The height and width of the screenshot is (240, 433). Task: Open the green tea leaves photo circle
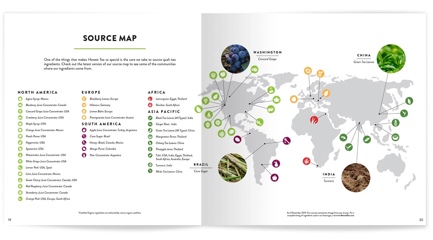point(391,59)
